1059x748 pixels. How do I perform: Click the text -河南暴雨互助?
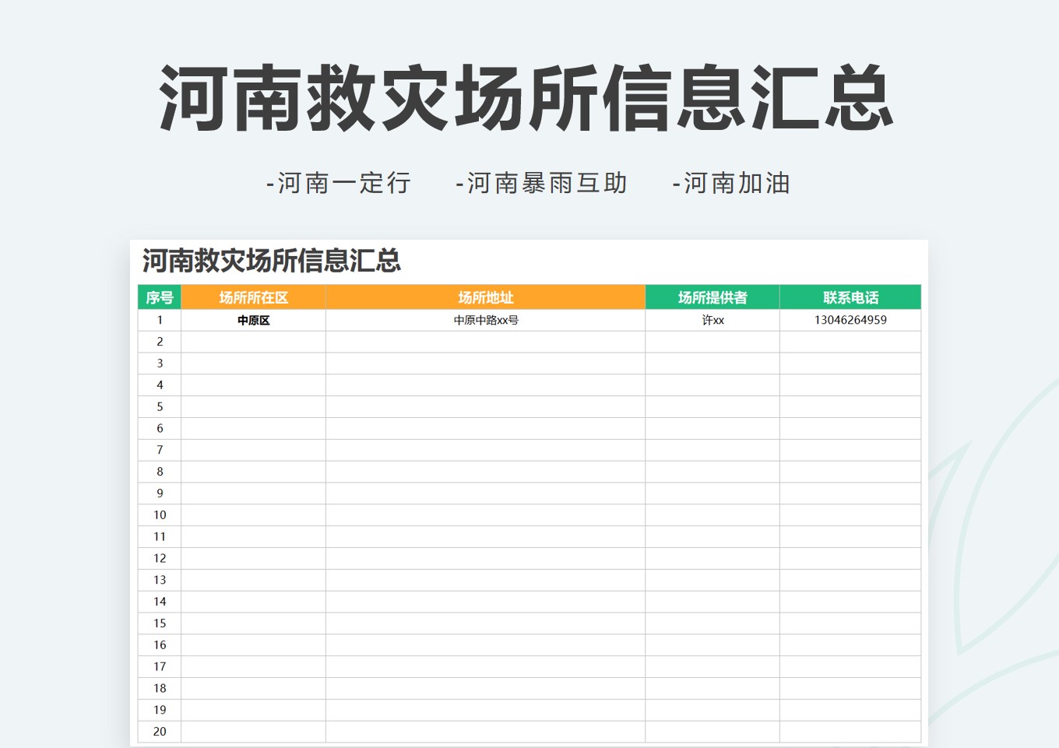[x=543, y=184]
